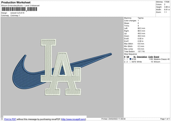Click the Min Stitch value 0.3 mm

tap(141, 46)
